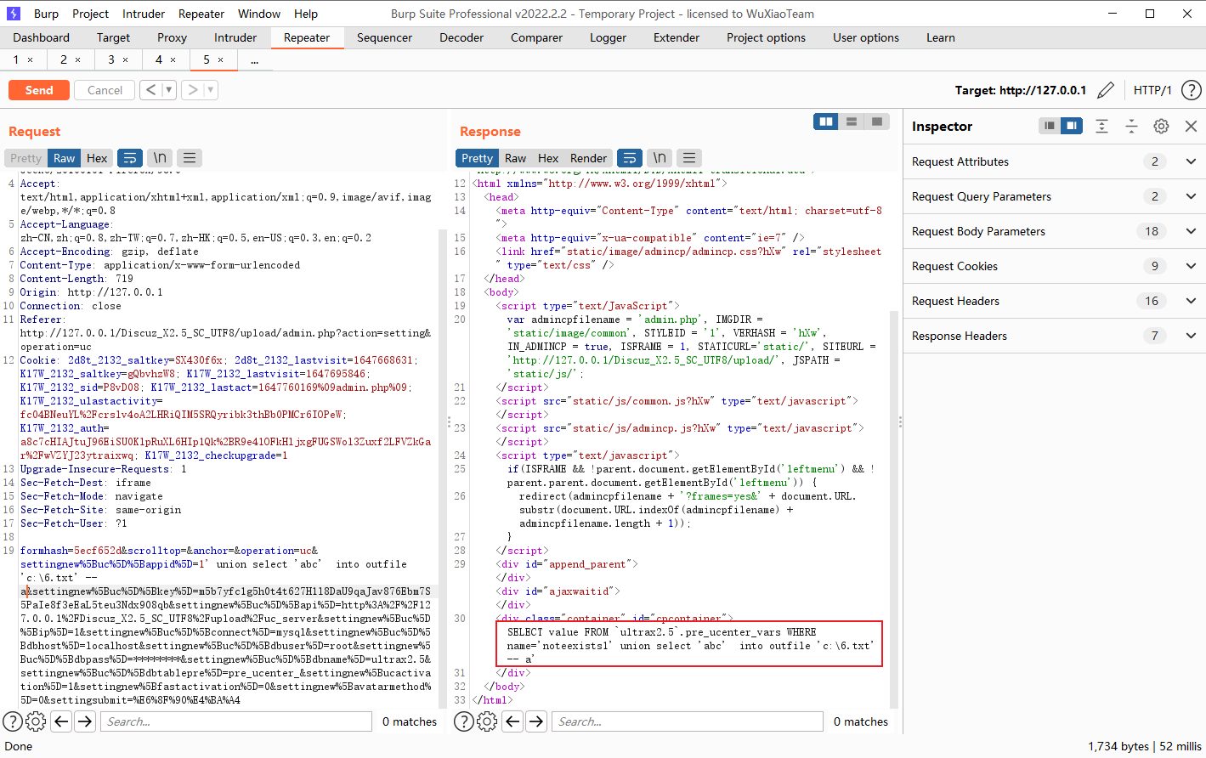Viewport: 1206px width, 758px height.
Task: Edit target with the pencil icon
Action: tap(1106, 90)
